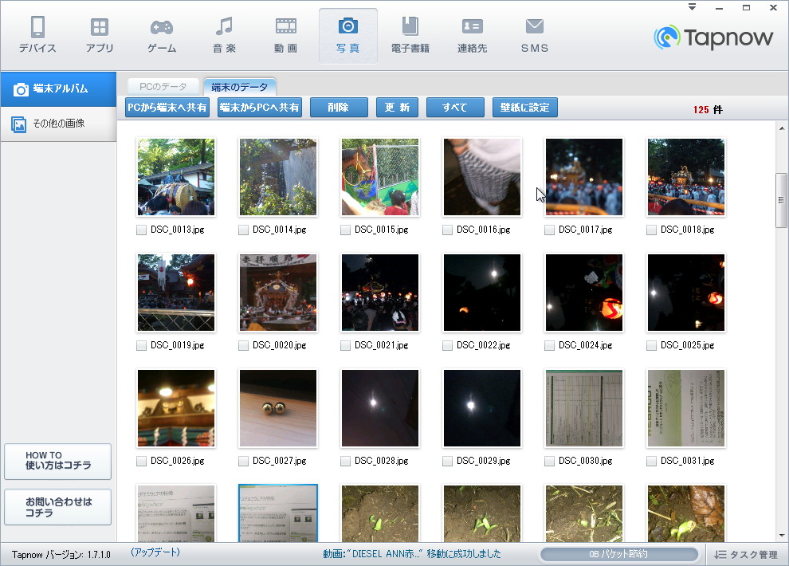Screen dimensions: 789x566
Task: Open the アプリ (Apps) section
Action: [100, 35]
